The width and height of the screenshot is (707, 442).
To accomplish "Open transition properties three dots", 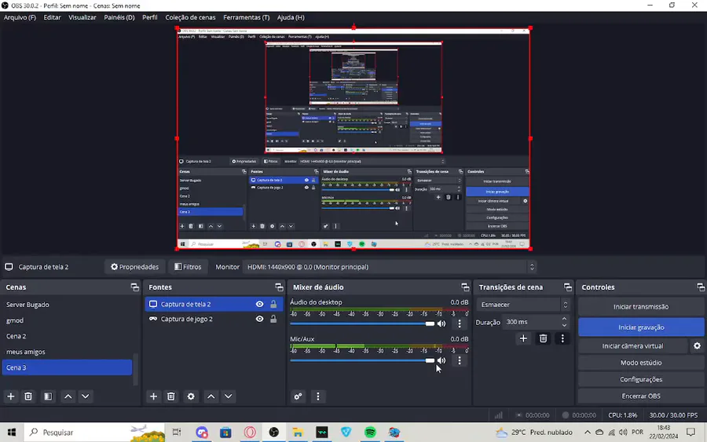I will pos(562,338).
